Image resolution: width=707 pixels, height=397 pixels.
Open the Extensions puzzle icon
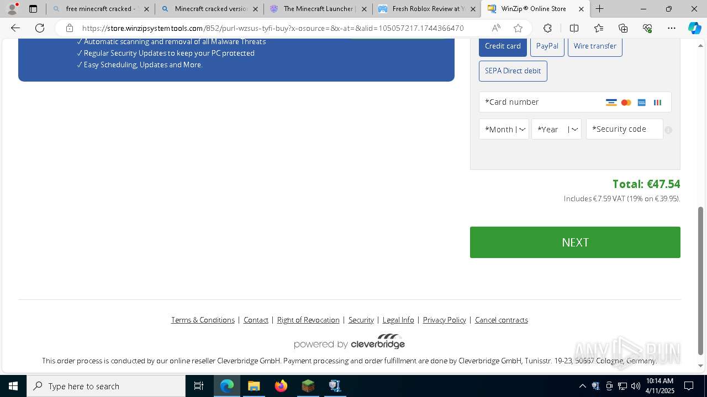coord(547,28)
